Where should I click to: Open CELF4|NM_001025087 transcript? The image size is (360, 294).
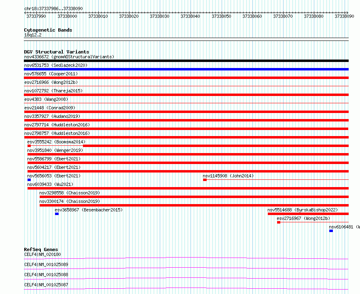pos(46,285)
